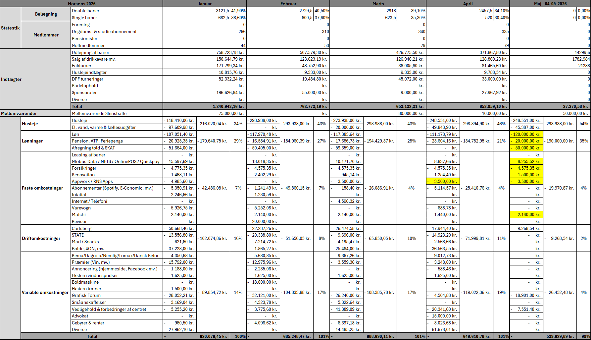Select the Double baner row label
The width and height of the screenshot is (591, 340).
click(x=117, y=11)
